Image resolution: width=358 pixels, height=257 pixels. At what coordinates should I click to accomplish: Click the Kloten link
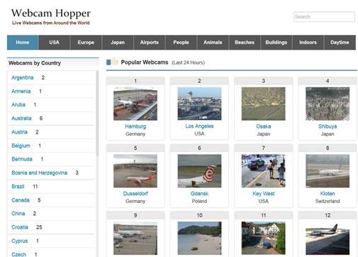click(328, 194)
